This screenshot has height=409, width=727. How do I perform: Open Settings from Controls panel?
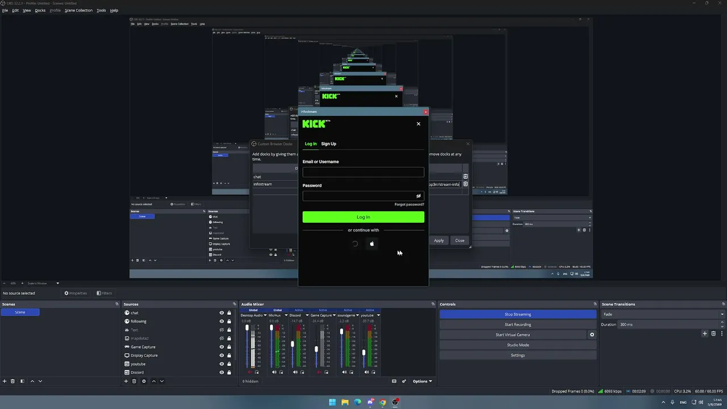(518, 355)
